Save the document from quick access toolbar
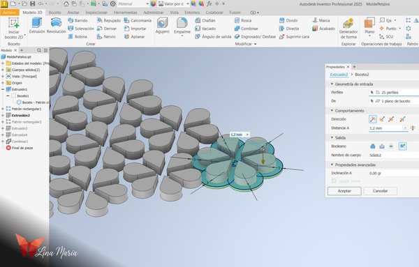419x267 pixels. pos(32,3)
